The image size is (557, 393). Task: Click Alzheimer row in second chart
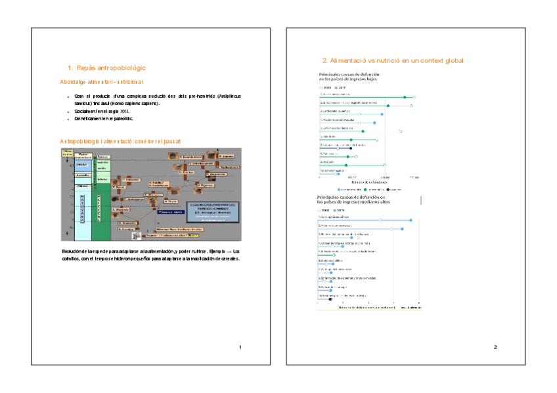(x=348, y=278)
